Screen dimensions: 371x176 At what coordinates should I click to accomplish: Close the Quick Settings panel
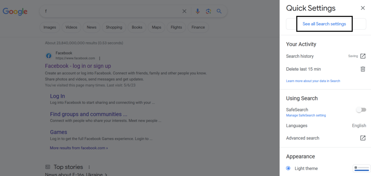click(363, 8)
